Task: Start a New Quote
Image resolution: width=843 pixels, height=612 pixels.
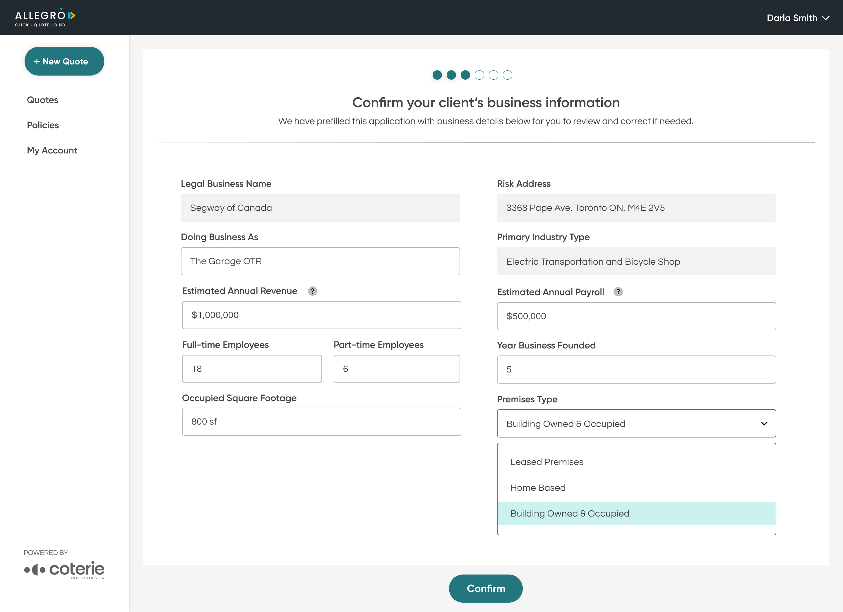Action: point(64,61)
